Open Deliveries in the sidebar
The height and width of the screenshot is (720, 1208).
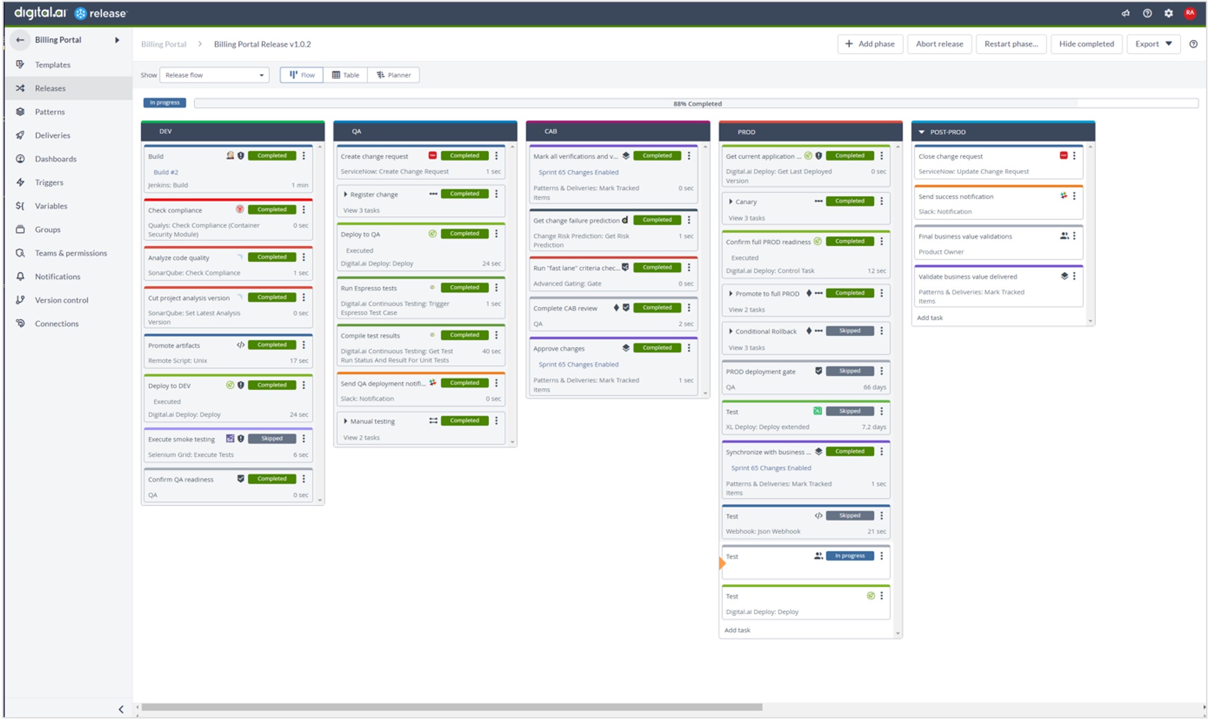point(52,135)
